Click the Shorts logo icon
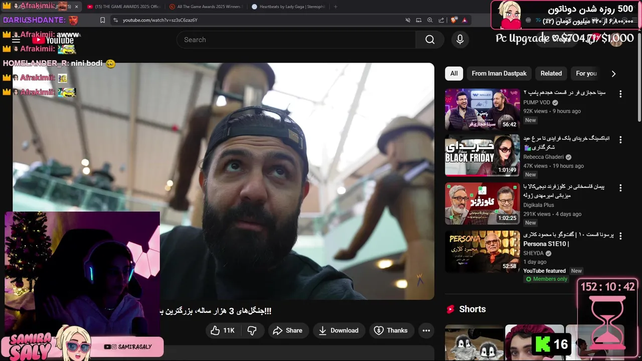 (450, 309)
